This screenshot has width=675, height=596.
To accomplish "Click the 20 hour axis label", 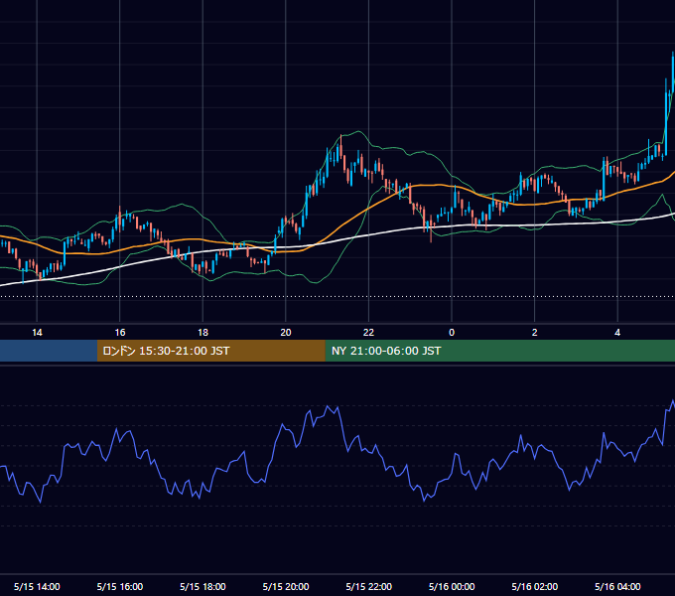I will click(x=286, y=333).
